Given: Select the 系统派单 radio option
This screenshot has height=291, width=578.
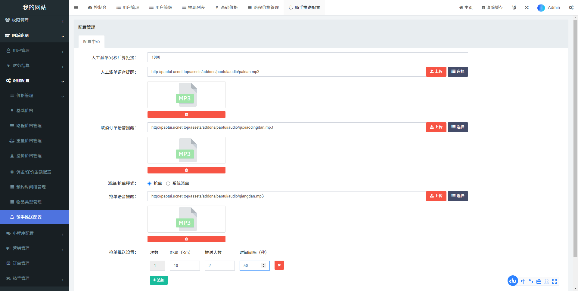Looking at the screenshot, I should click(x=168, y=183).
